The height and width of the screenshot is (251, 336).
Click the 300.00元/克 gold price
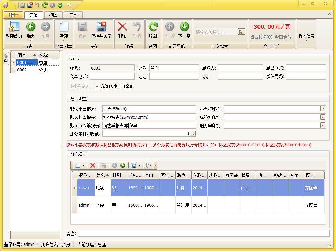(272, 27)
